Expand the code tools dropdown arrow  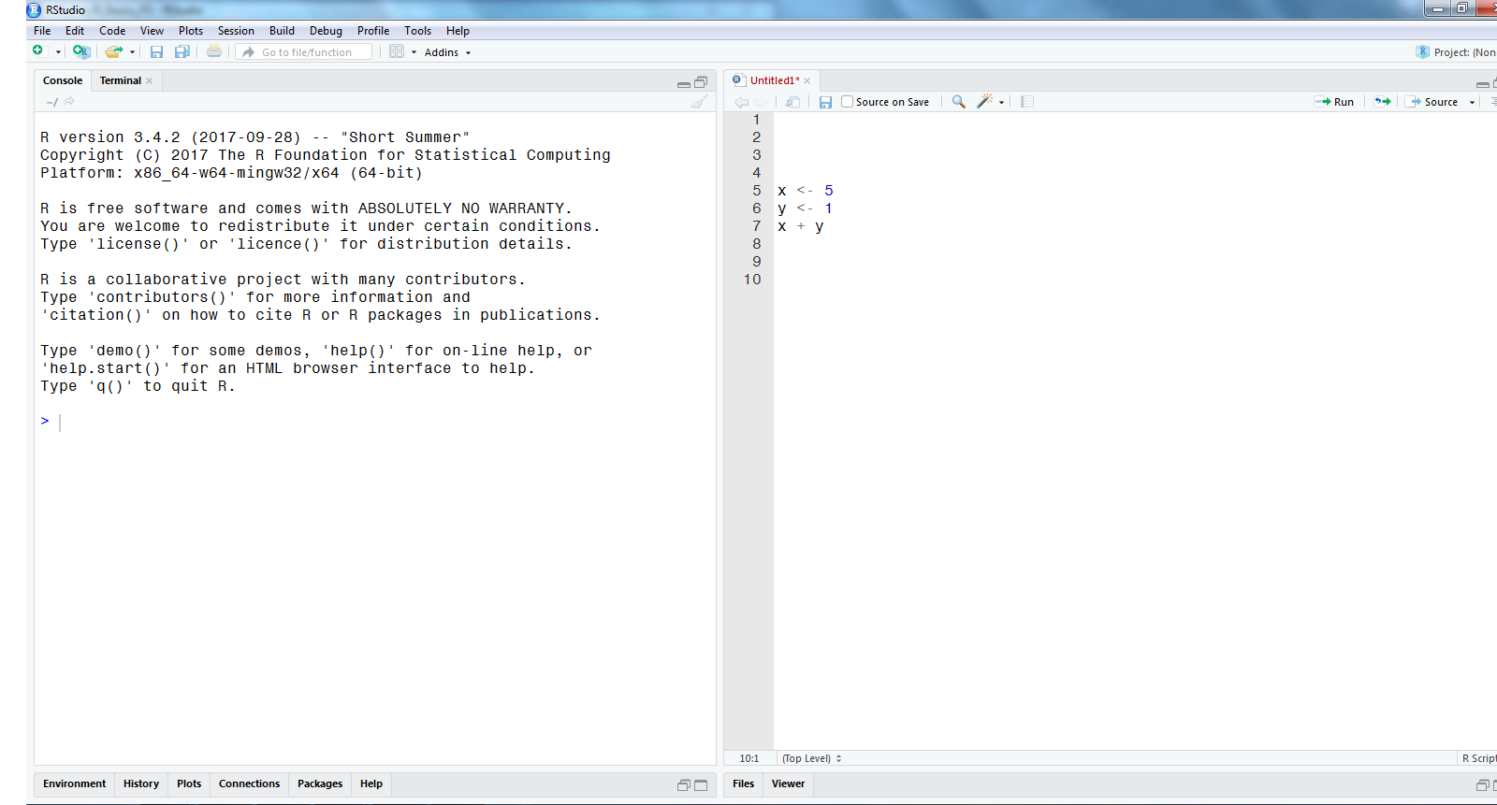point(1002,103)
